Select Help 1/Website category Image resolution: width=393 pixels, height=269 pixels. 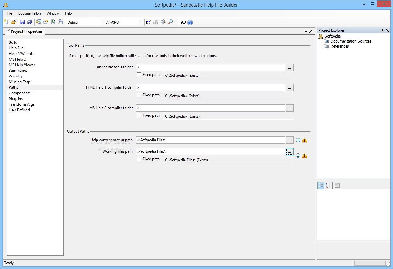click(35, 54)
